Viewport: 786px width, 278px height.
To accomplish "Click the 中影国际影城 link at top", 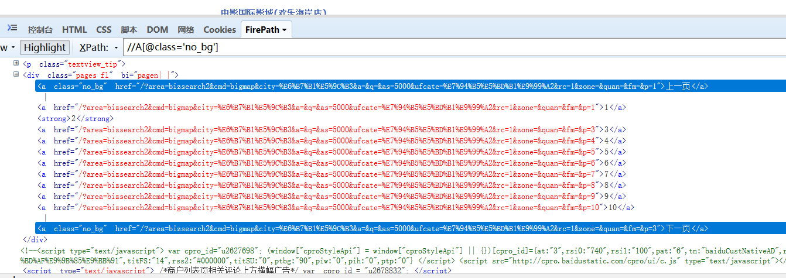I will 274,12.
